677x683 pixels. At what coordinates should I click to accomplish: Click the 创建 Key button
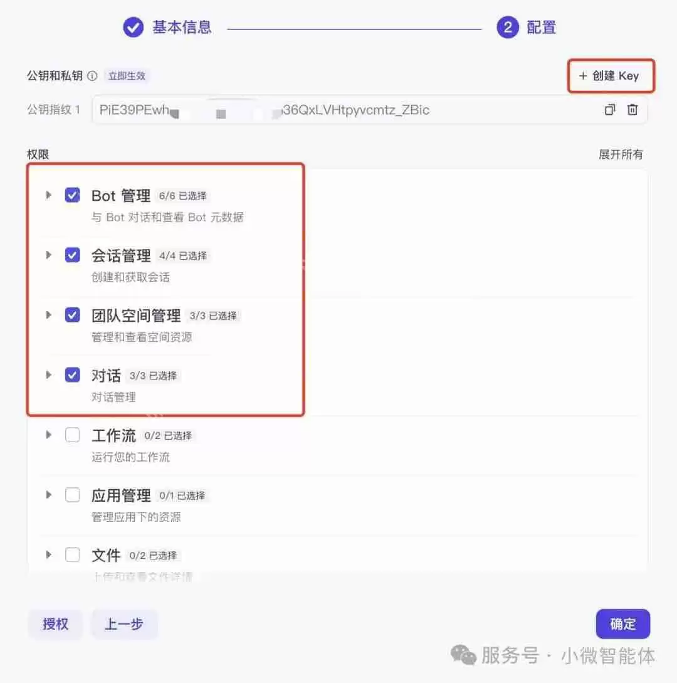point(611,75)
